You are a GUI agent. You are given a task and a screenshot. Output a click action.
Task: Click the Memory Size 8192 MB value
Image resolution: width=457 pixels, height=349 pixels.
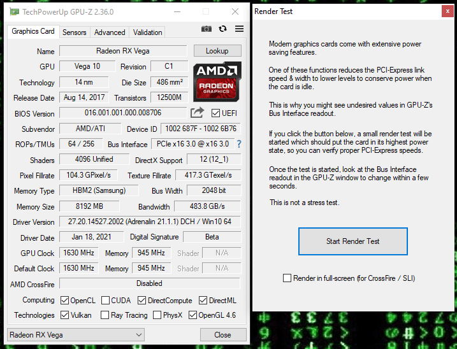[x=89, y=206]
